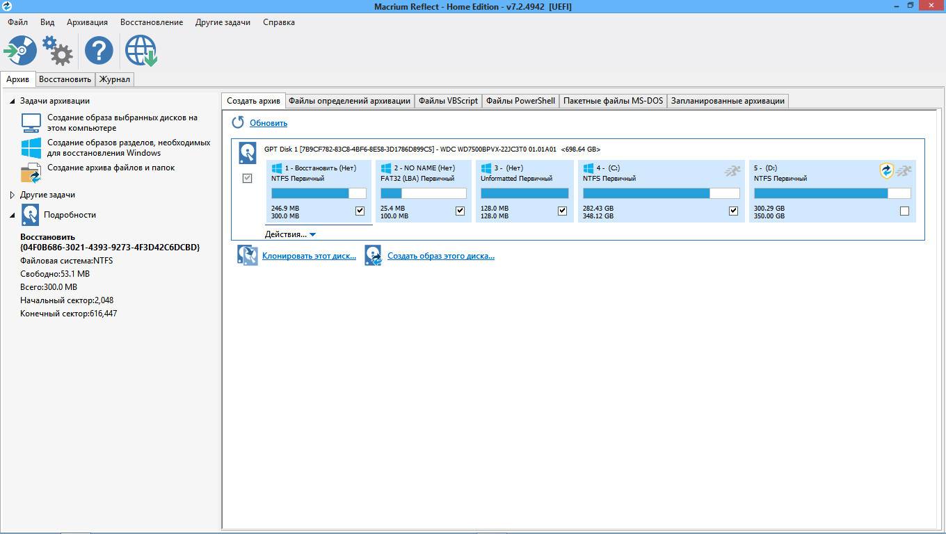Check the partition 5 (D:) checkbox
The image size is (946, 534).
[904, 211]
